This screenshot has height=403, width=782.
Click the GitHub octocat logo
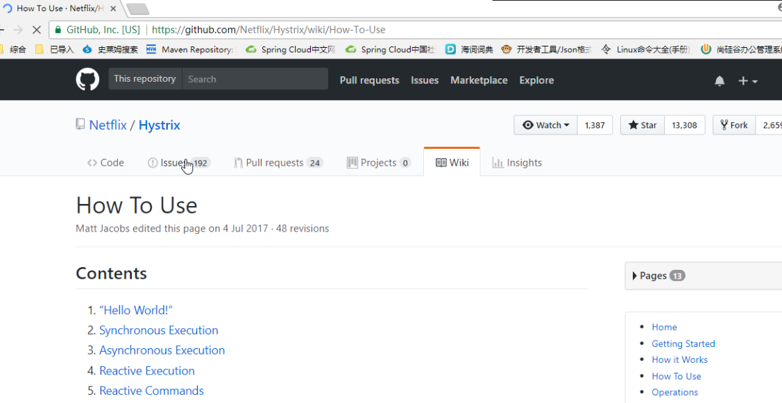87,79
